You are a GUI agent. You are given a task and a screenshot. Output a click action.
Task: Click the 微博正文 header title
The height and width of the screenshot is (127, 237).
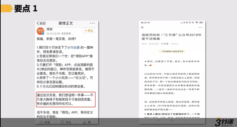pos(66,23)
